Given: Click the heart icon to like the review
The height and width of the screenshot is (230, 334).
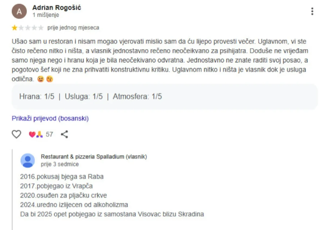Looking at the screenshot, I should click(17, 134).
